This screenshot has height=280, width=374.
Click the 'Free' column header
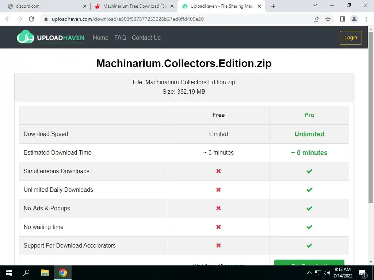coord(218,115)
